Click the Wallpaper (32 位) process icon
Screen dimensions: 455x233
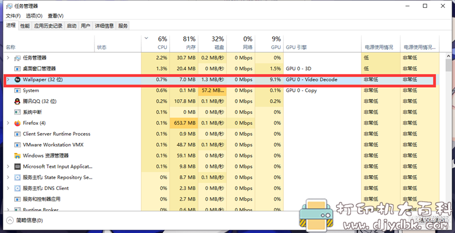coord(18,79)
